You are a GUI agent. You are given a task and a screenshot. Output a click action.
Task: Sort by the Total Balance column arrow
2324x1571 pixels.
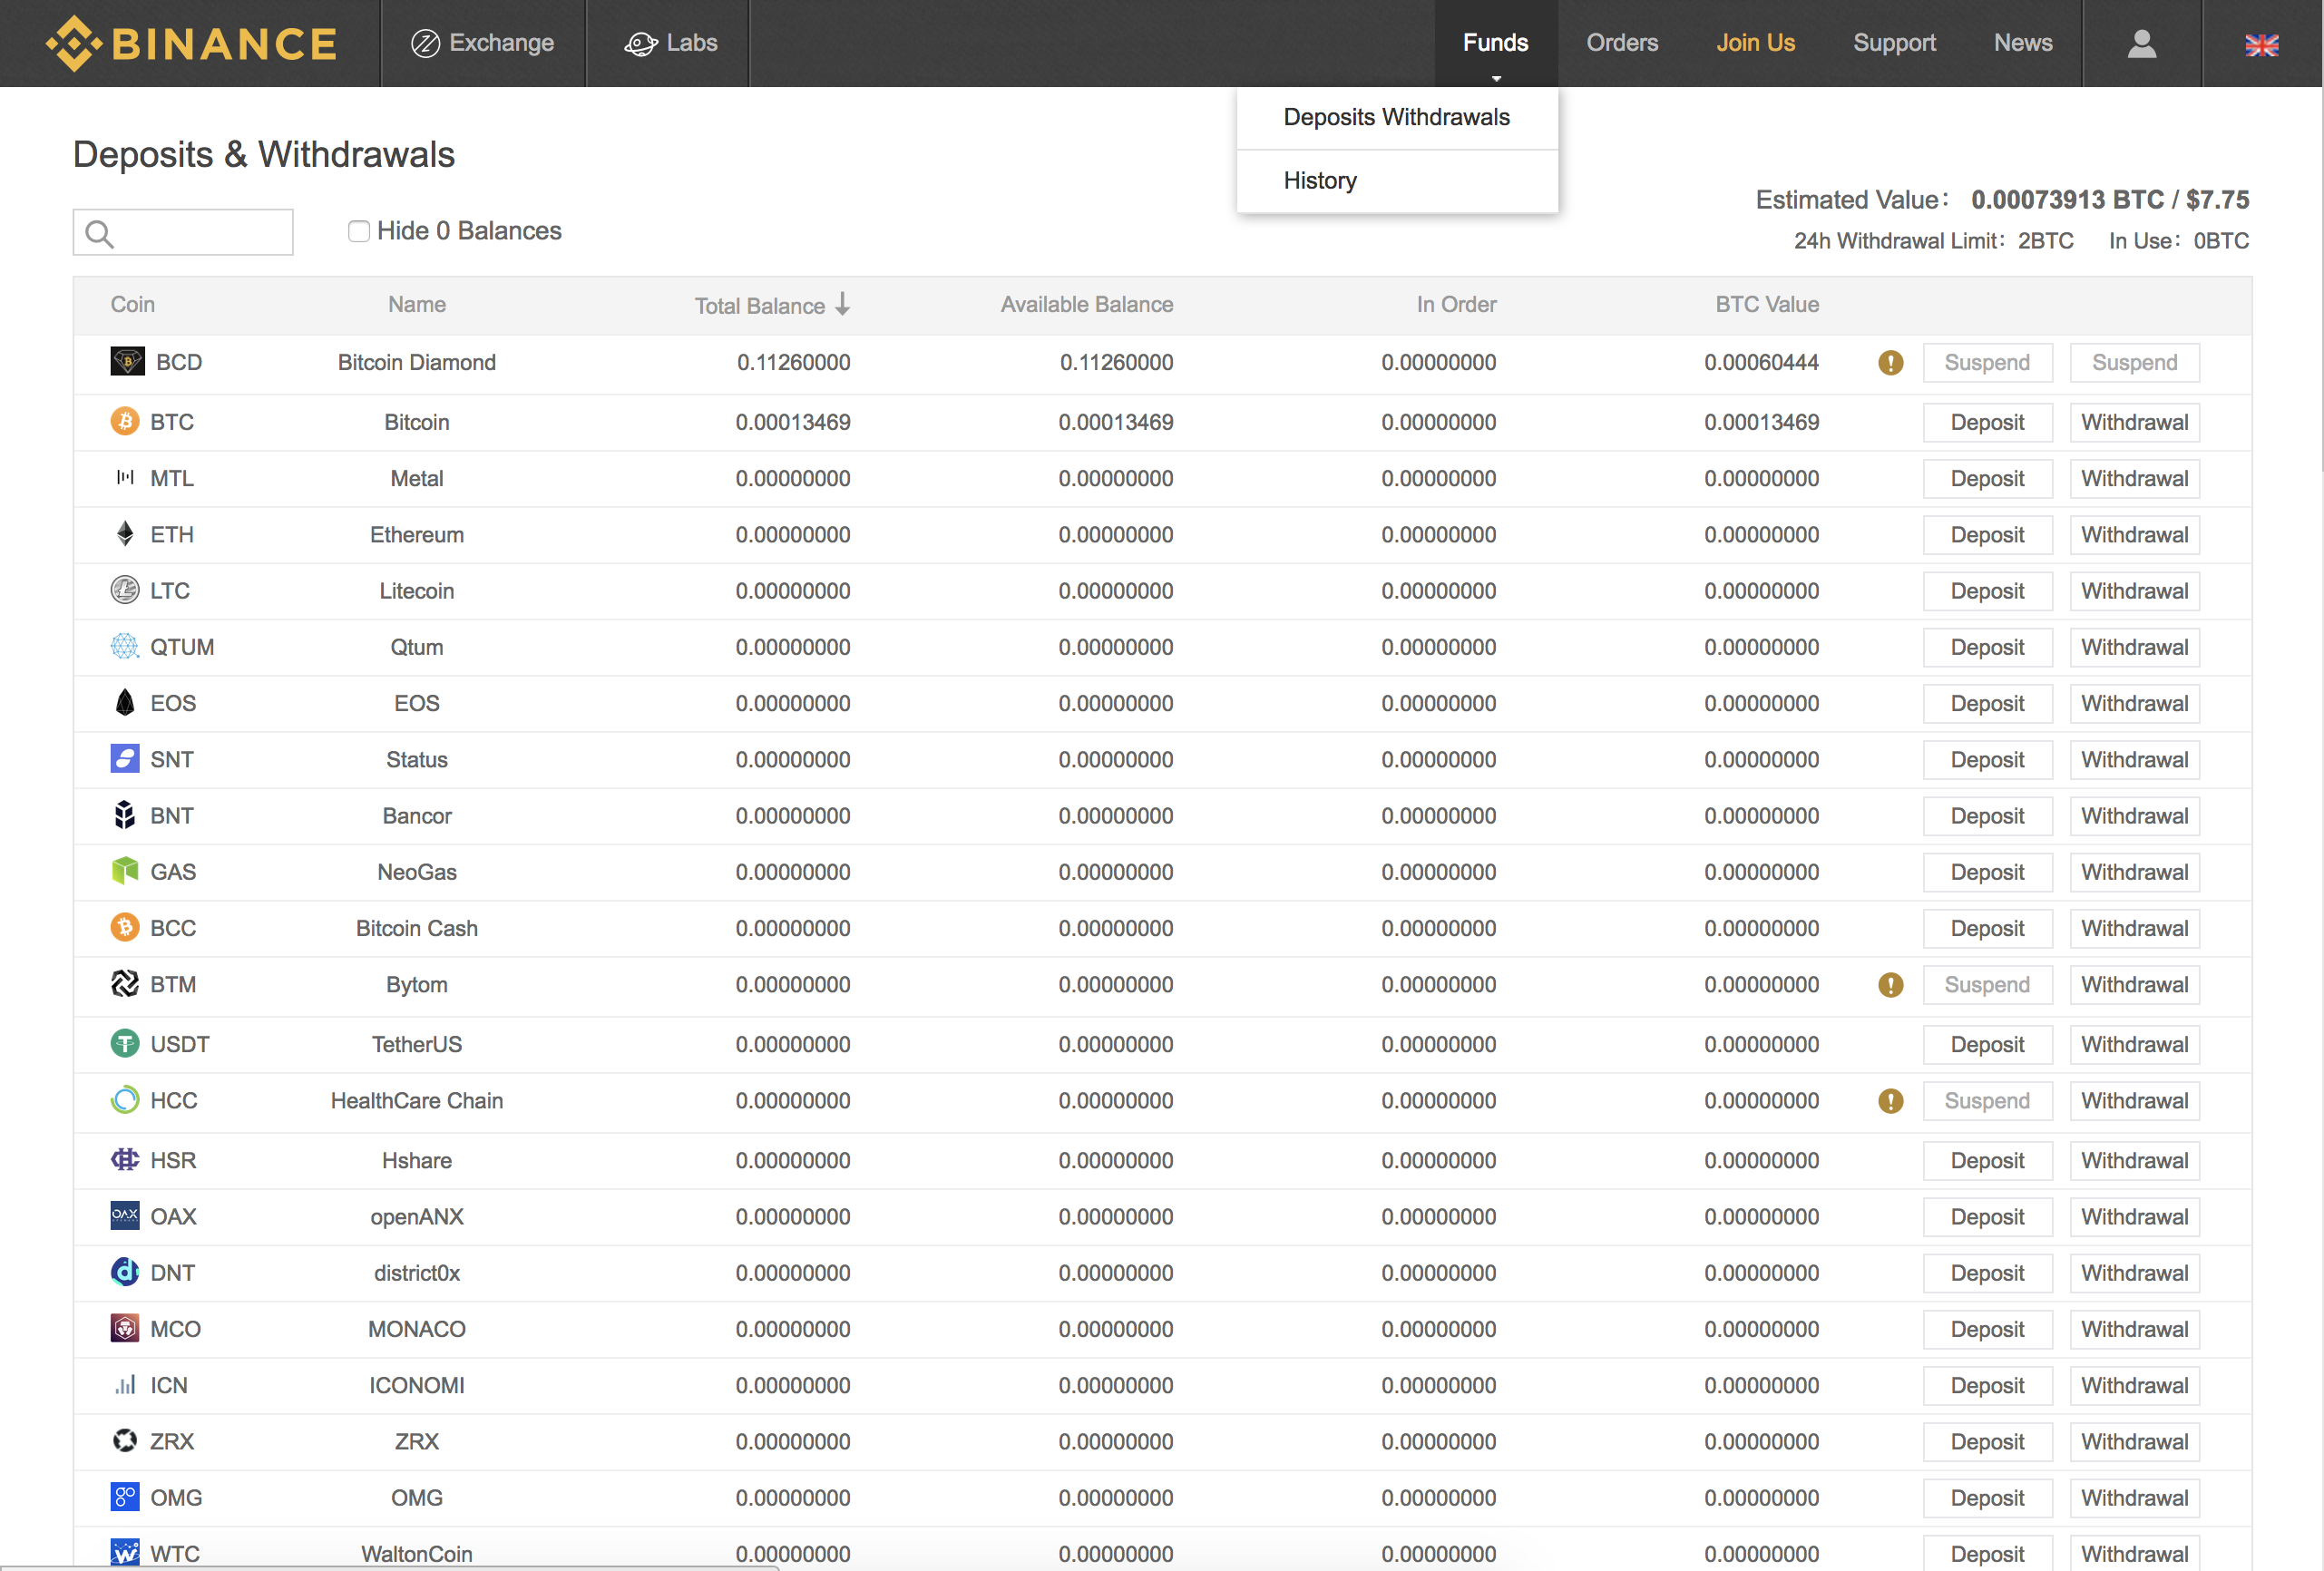point(843,303)
